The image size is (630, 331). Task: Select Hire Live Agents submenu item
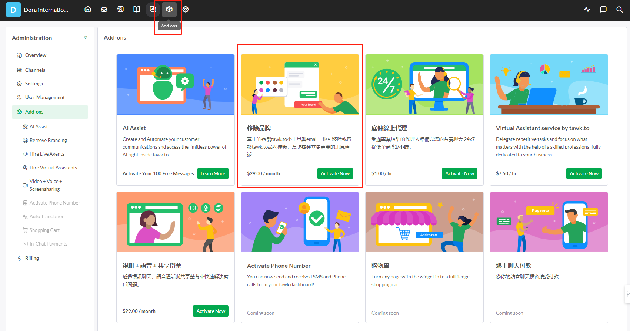(x=47, y=154)
